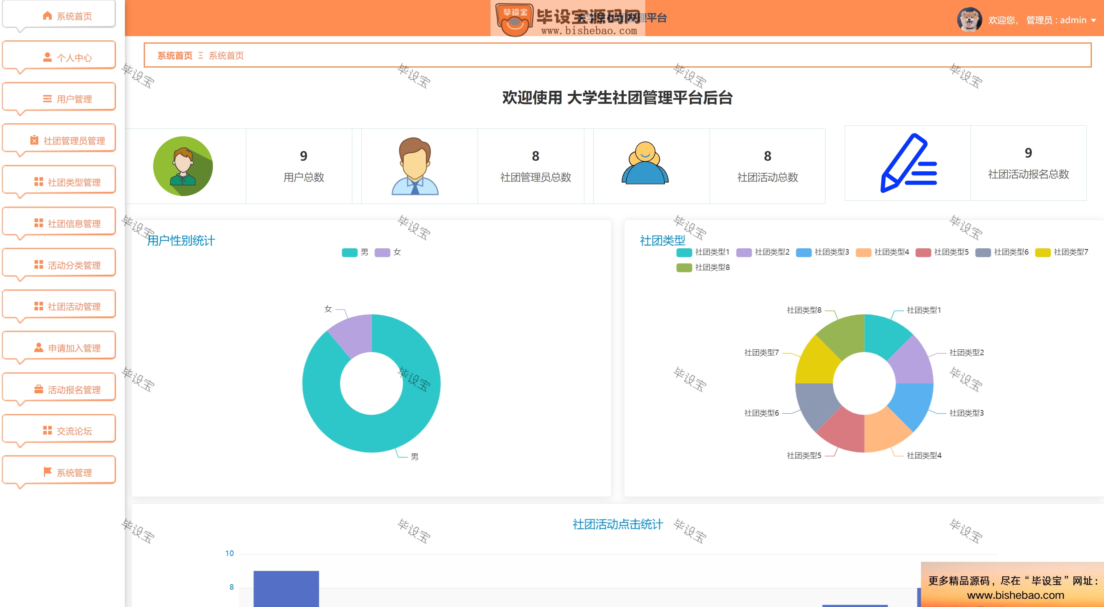Click the clipboard icon beside 社团管理员管理
Image resolution: width=1104 pixels, height=607 pixels.
coord(34,140)
